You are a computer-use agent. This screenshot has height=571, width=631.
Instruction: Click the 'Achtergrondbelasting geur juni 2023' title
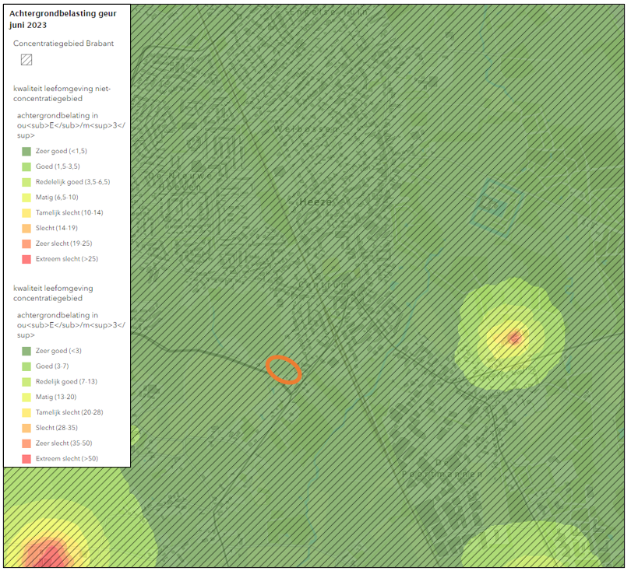(x=63, y=19)
